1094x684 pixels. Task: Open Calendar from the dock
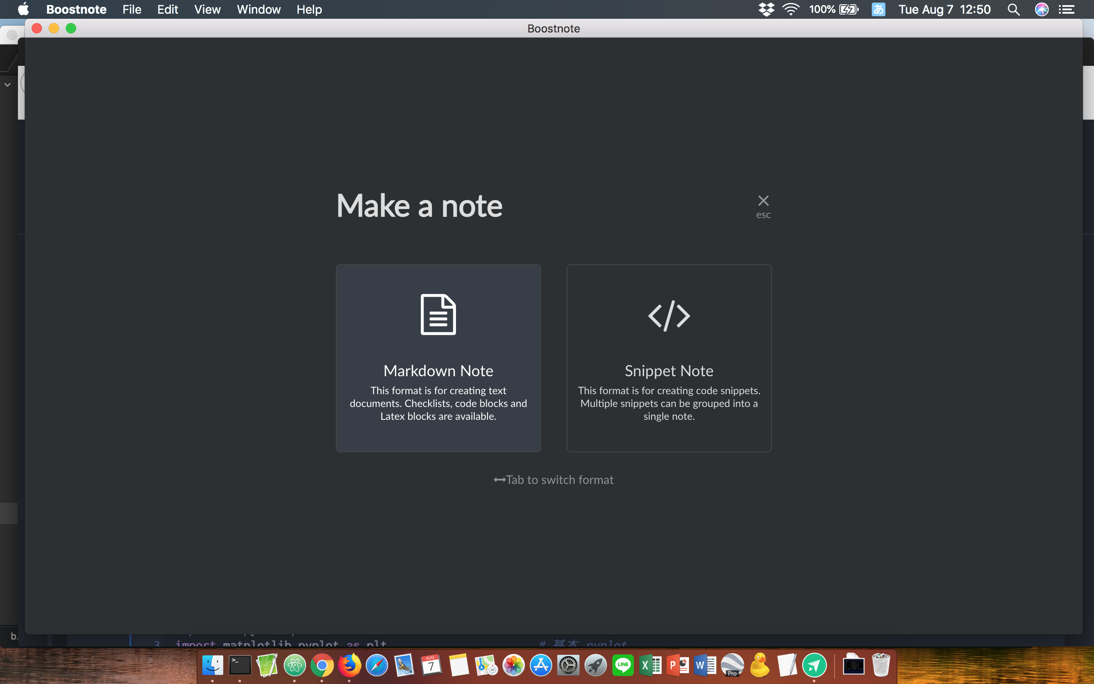[x=431, y=666]
